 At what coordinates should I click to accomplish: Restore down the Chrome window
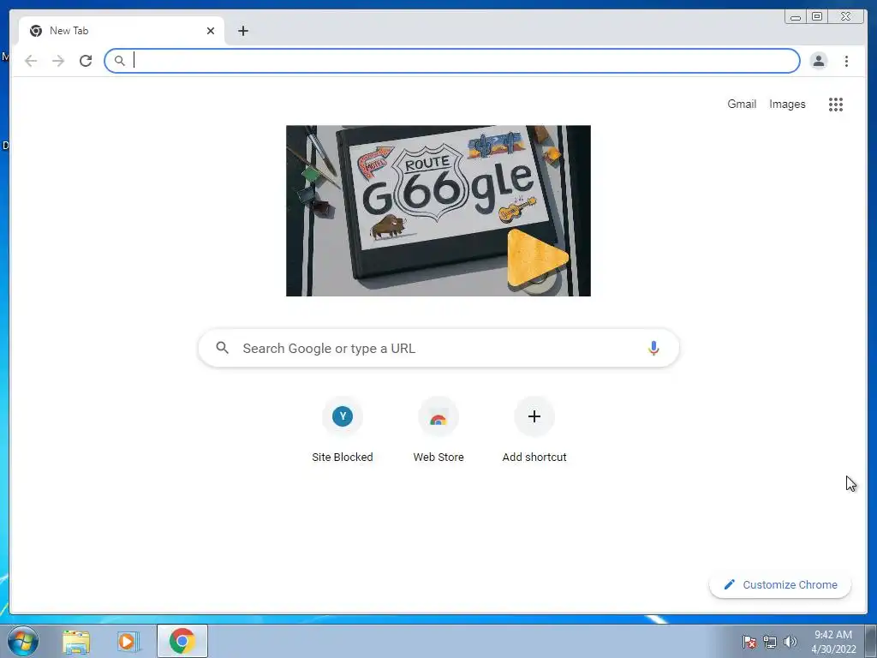(816, 17)
